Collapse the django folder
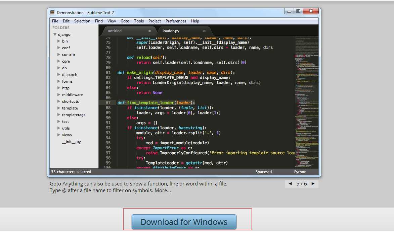394x232 pixels. click(x=54, y=34)
